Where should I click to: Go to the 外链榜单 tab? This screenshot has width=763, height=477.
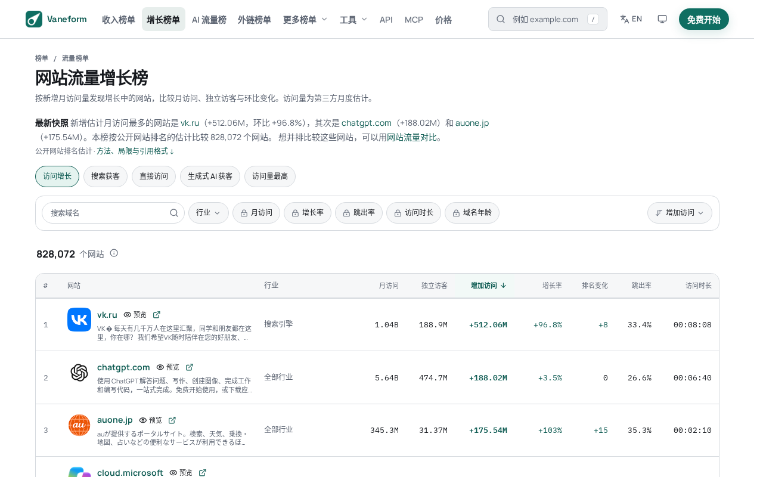pyautogui.click(x=255, y=20)
